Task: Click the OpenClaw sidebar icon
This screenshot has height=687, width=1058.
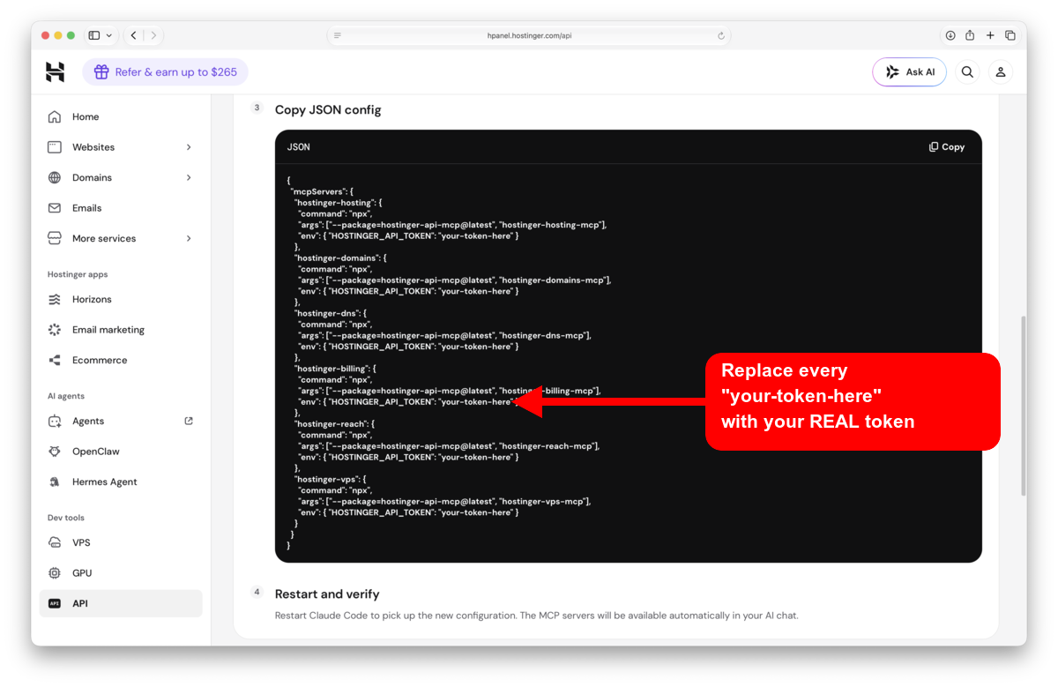Action: tap(55, 452)
